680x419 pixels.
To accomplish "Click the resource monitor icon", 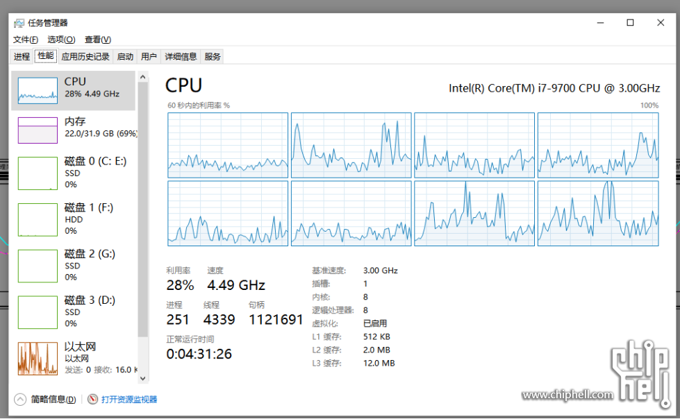I will coord(92,399).
